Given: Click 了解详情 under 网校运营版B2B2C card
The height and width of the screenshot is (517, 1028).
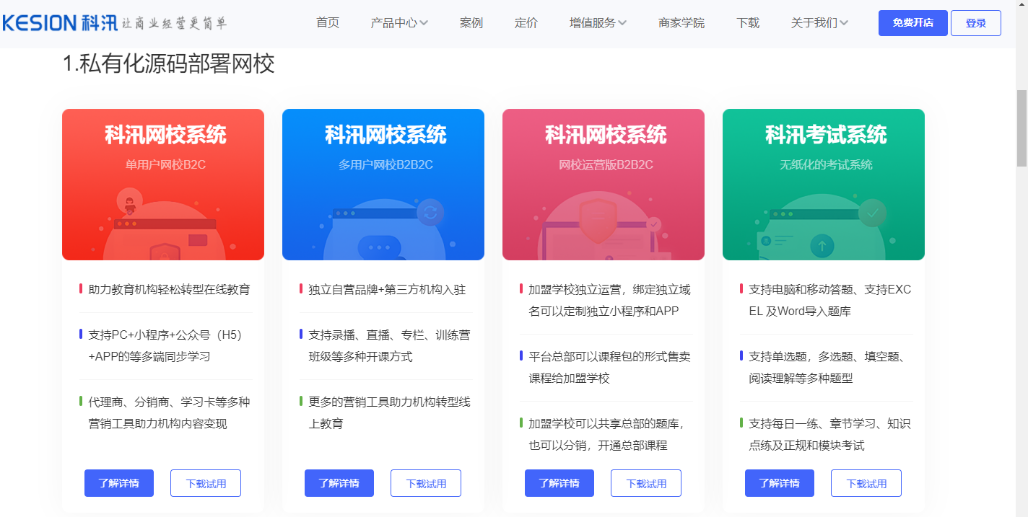Looking at the screenshot, I should click(x=559, y=483).
